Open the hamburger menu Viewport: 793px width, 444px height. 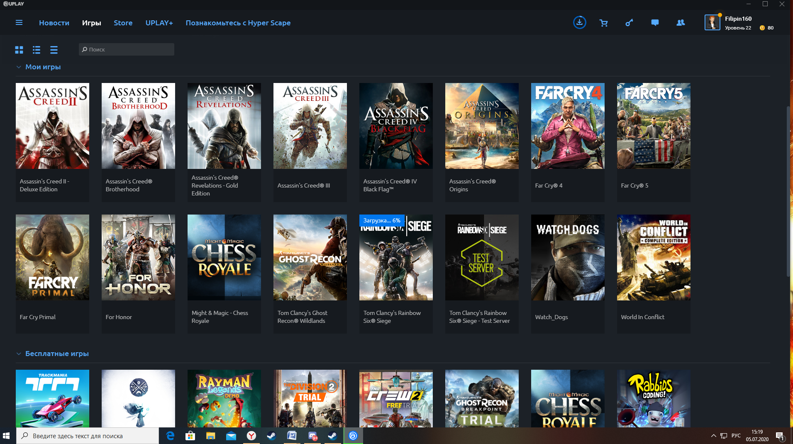click(x=19, y=22)
